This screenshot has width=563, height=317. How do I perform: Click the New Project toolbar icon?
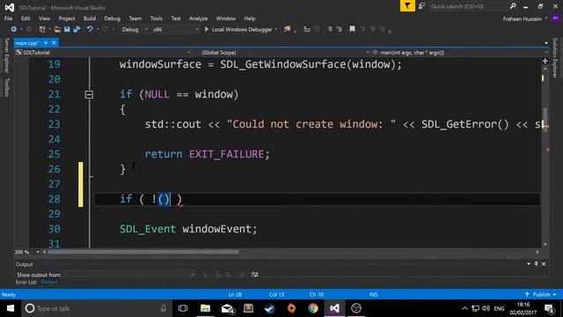42,29
